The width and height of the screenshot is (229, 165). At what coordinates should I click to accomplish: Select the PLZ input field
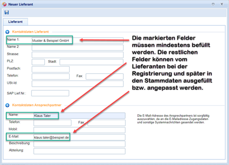[38, 62]
